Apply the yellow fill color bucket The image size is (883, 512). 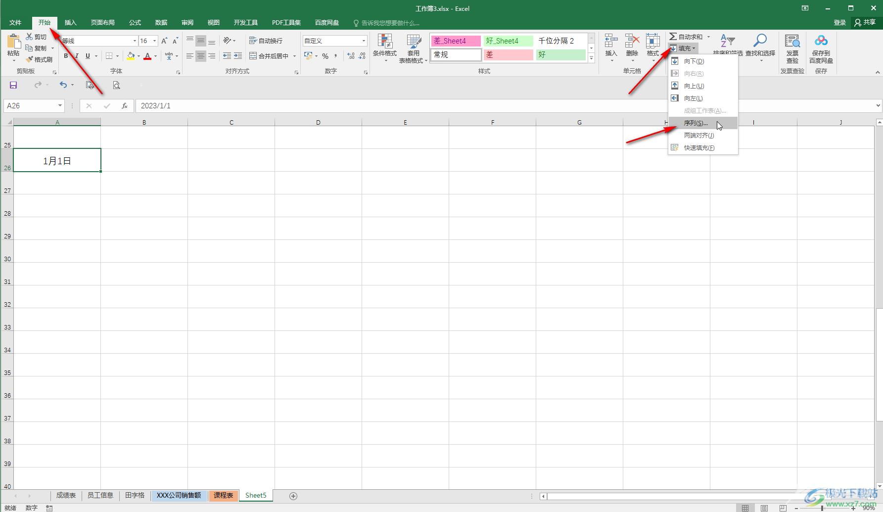click(x=131, y=56)
